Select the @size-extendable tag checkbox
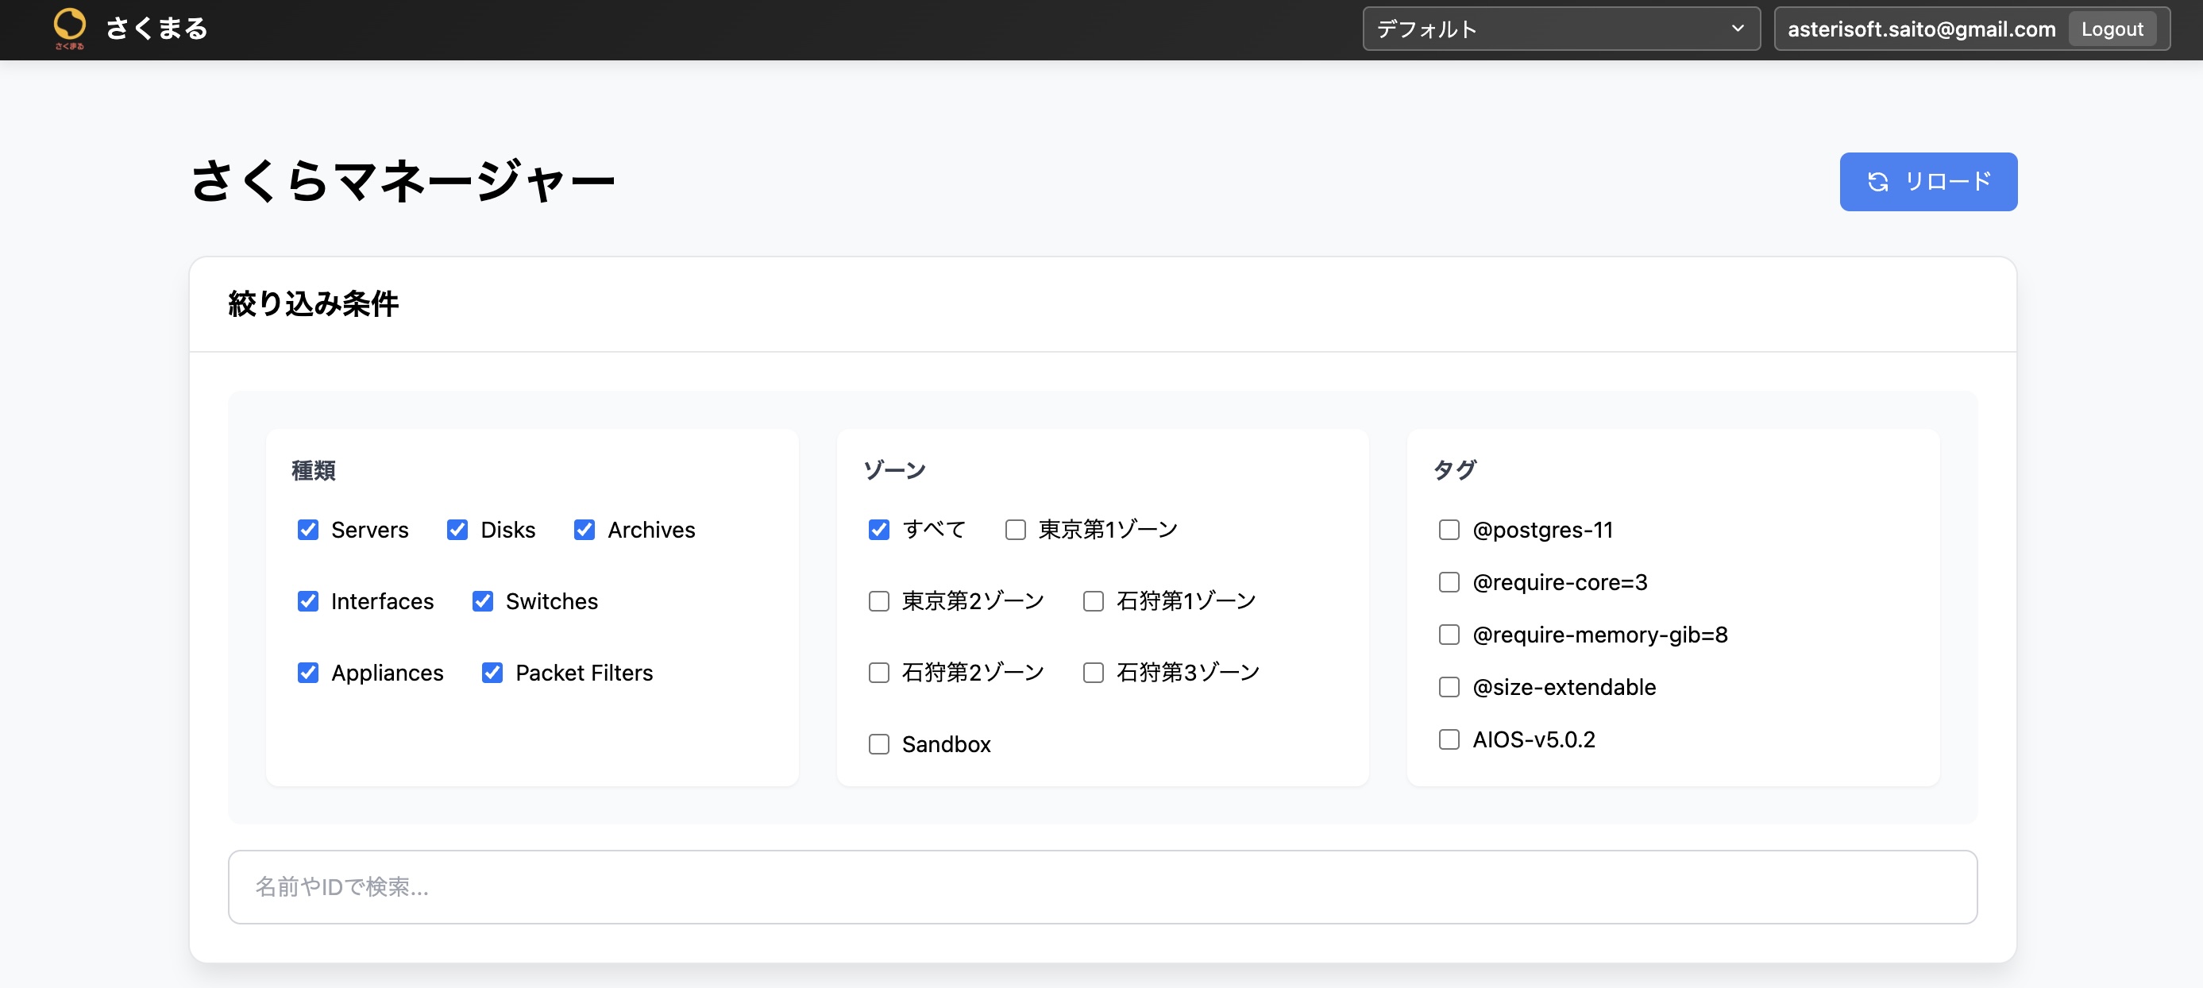Viewport: 2203px width, 988px height. (x=1449, y=687)
